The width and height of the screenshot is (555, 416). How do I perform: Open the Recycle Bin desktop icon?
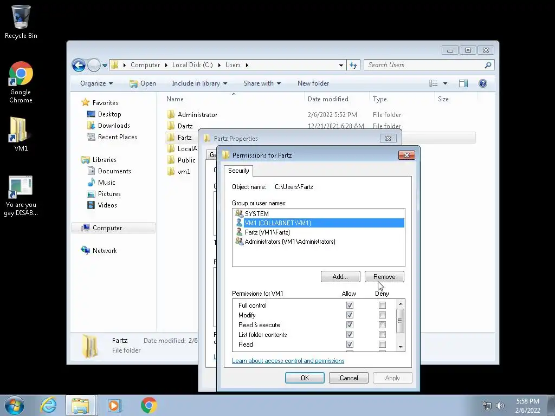(21, 22)
